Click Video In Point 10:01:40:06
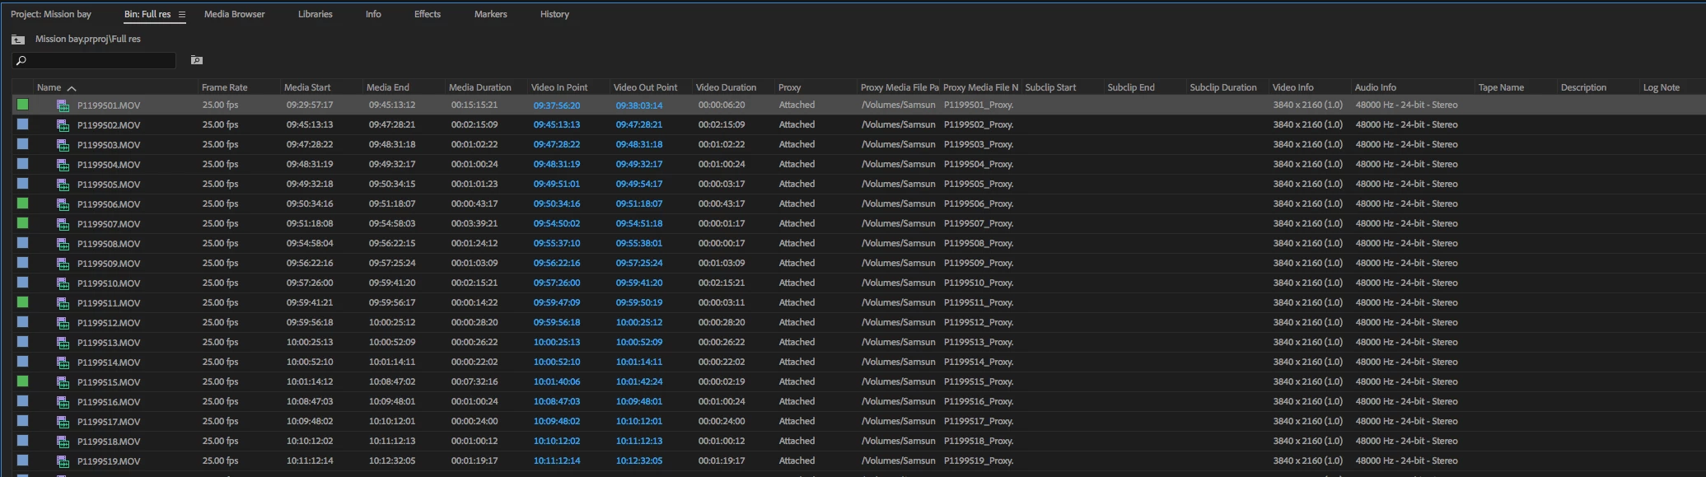Image resolution: width=1706 pixels, height=477 pixels. [557, 382]
